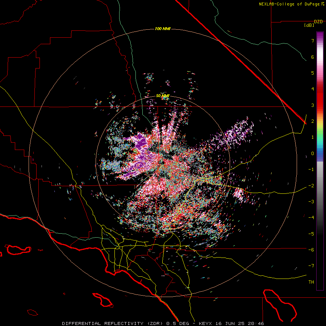Click the [dB] units label
Image resolution: width=326 pixels, height=326 pixels.
click(x=309, y=25)
